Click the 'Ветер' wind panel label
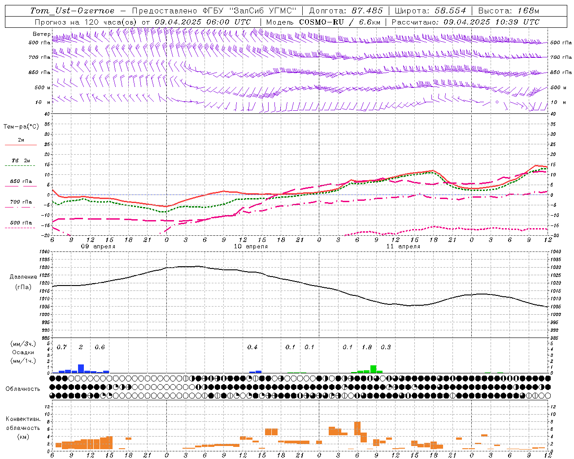574x459 pixels. 42,34
